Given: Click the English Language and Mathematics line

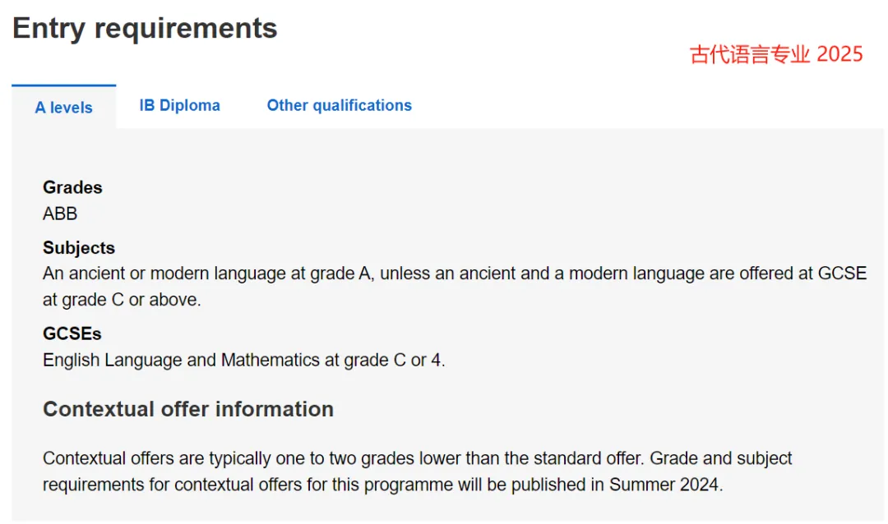Looking at the screenshot, I should pos(244,360).
